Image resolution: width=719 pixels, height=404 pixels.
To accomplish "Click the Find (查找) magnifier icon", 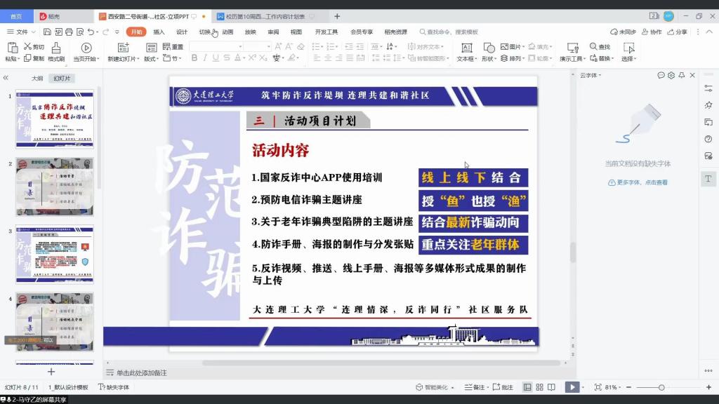I will (x=594, y=47).
